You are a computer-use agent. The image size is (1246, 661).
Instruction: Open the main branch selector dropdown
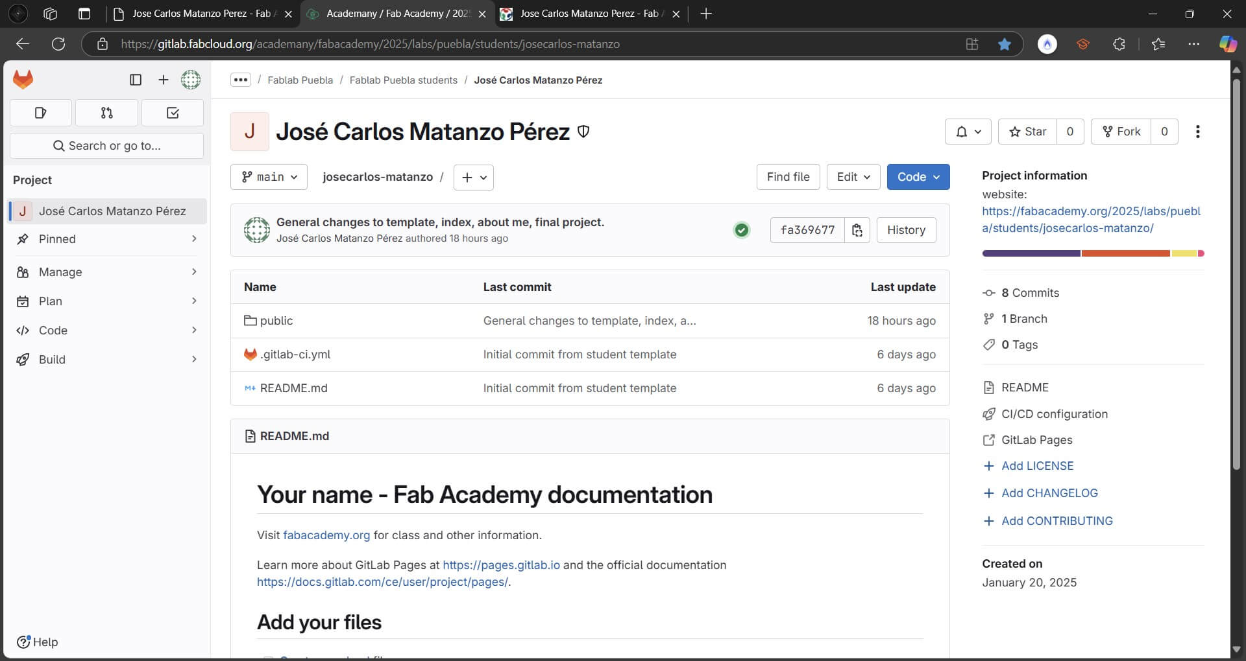269,177
